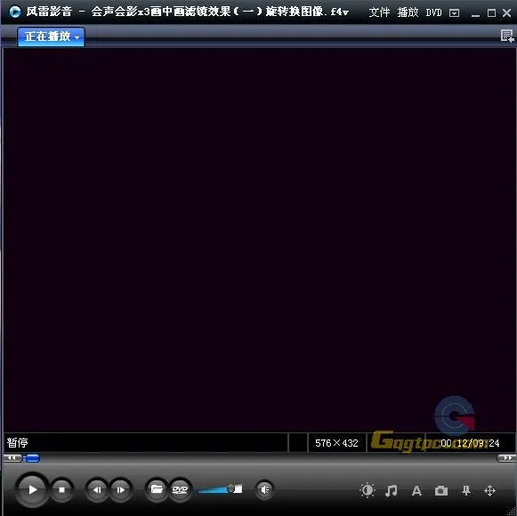517x516 pixels.
Task: Click rewind arrows at seek bar left
Action: click(x=12, y=457)
